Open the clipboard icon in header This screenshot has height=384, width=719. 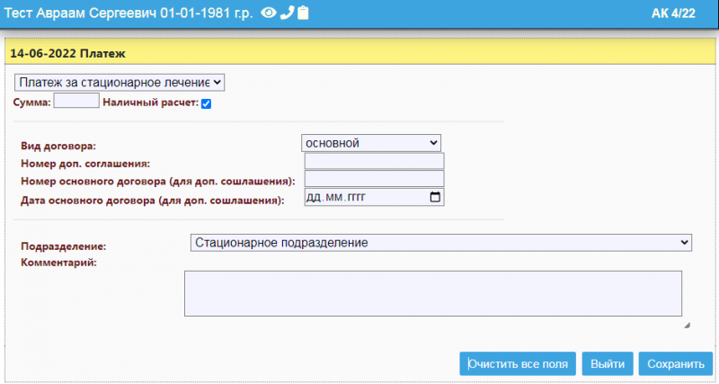[303, 13]
